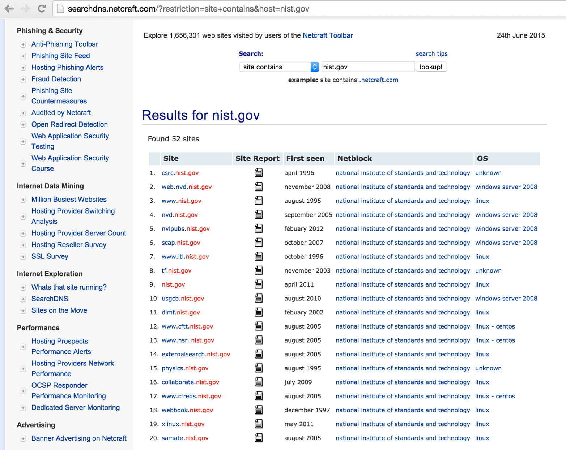Screen dimensions: 566x450
Task: Click the arrow icon beside Fraud Detection
Action: 23,79
